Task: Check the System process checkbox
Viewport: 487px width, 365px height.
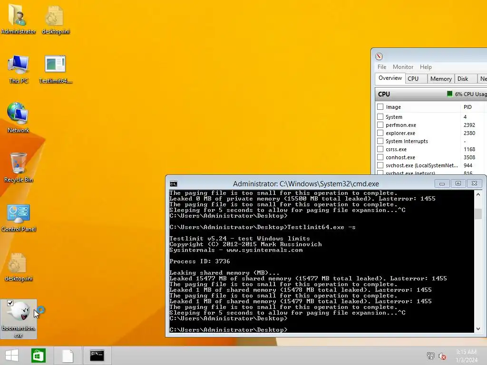Action: (x=380, y=117)
